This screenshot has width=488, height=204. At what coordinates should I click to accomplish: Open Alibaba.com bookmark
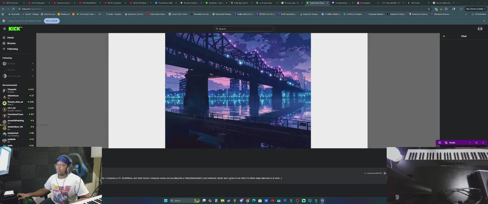64,14
